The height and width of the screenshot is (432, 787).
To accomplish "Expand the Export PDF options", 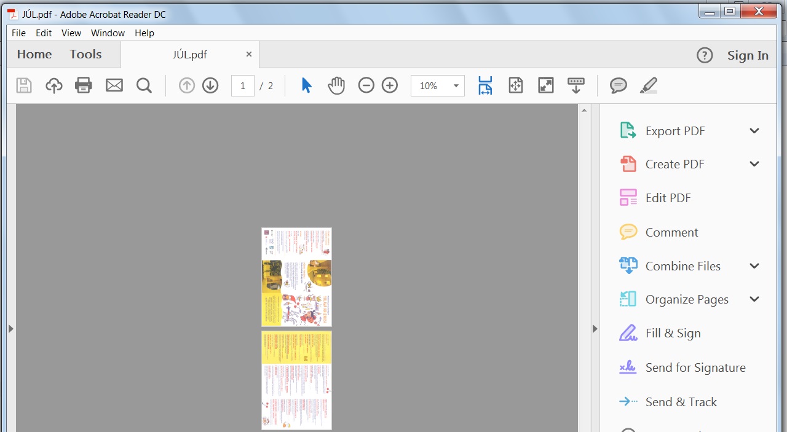I will coord(754,131).
